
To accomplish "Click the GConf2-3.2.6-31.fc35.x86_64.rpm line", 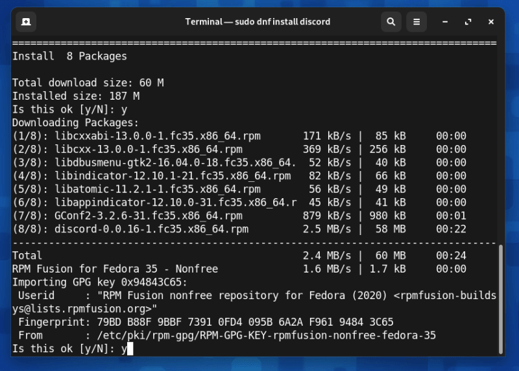I will click(148, 216).
